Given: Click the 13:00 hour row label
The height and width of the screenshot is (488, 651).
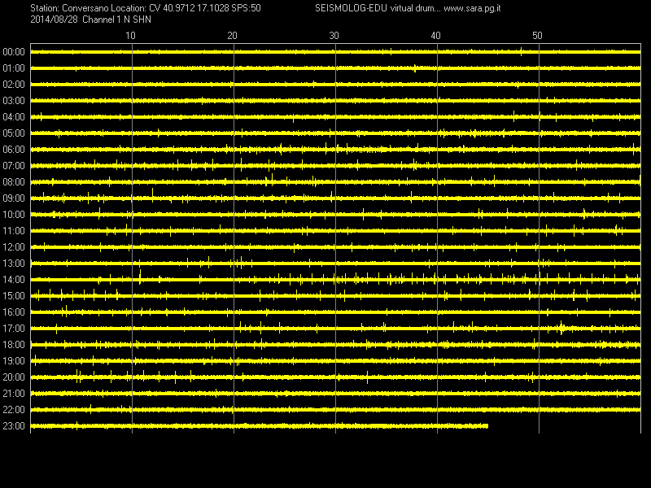Looking at the screenshot, I should pos(14,264).
